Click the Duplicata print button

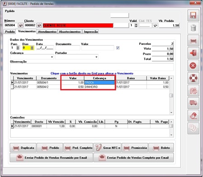(23, 148)
